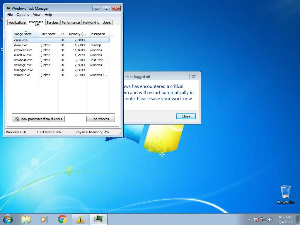Switch to the Networking tab
This screenshot has width=300, height=225.
click(x=91, y=22)
